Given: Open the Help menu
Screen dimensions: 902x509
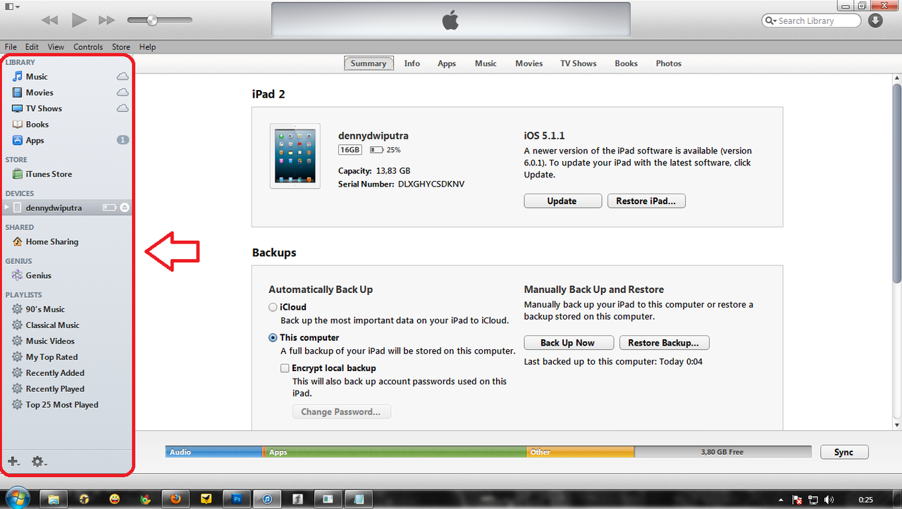Looking at the screenshot, I should (147, 47).
